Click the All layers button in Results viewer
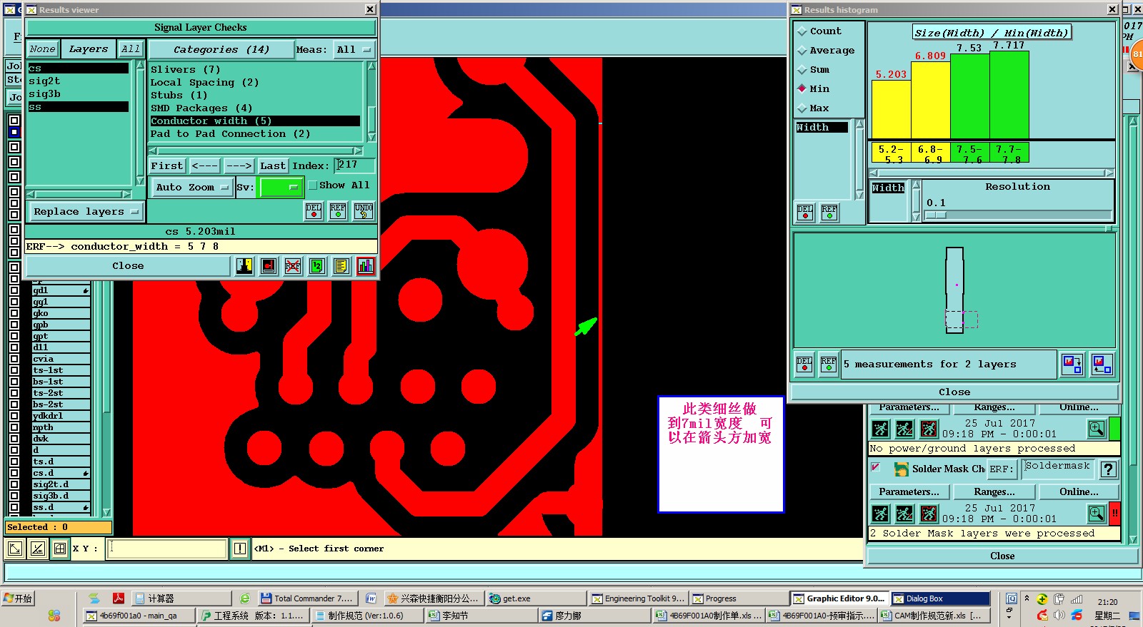The image size is (1143, 627). click(130, 49)
